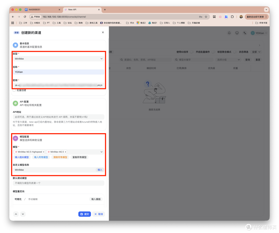Open the 售后2 bookmark
The height and width of the screenshot is (233, 279).
tap(141, 23)
